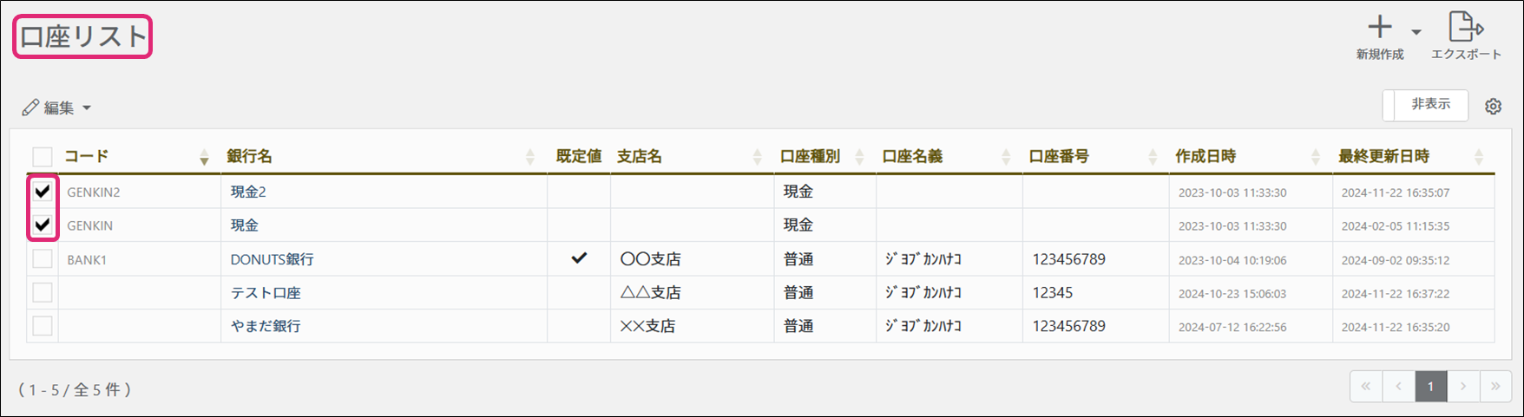This screenshot has width=1524, height=417.
Task: Sort table by コード column arrows
Action: 204,157
